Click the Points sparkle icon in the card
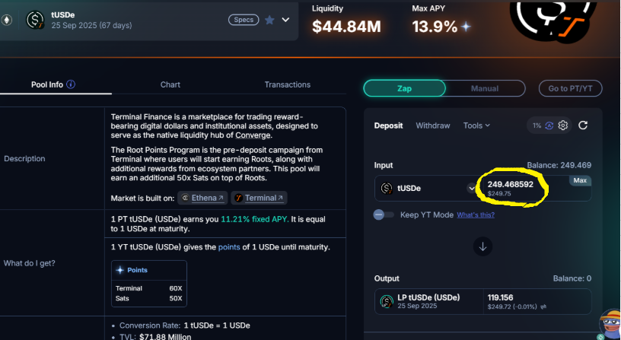This screenshot has height=340, width=621. pos(119,270)
